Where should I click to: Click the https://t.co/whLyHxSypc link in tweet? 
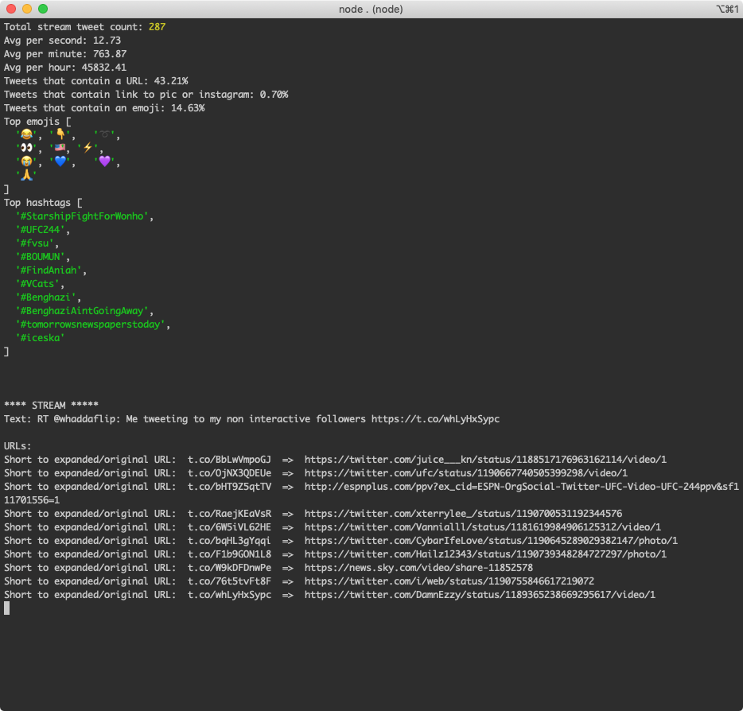[x=435, y=419]
